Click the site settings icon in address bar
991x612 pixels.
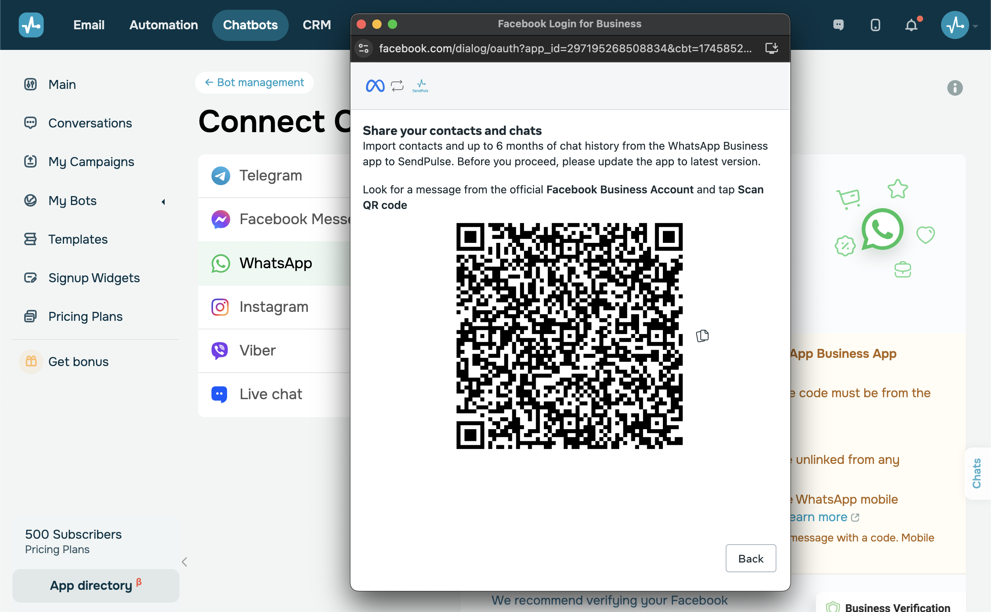364,49
